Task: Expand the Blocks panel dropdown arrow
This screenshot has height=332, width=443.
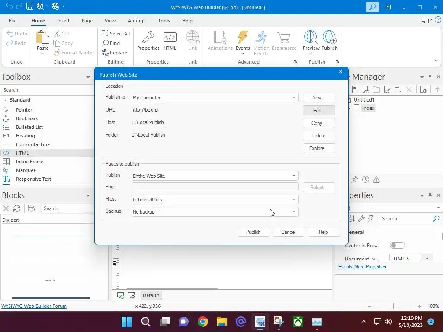Action: (x=88, y=195)
